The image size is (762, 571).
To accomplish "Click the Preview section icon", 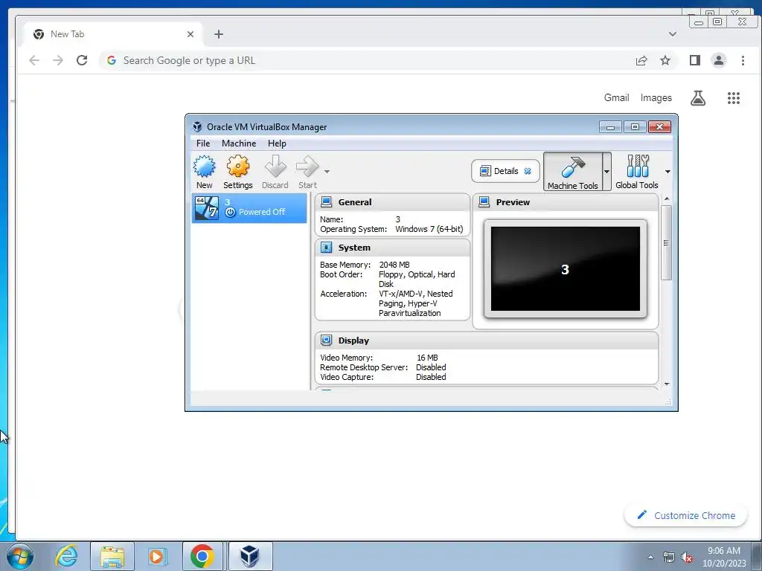I will 484,202.
